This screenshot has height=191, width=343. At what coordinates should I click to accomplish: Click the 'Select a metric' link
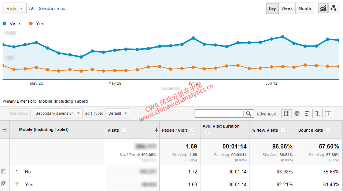pos(52,8)
